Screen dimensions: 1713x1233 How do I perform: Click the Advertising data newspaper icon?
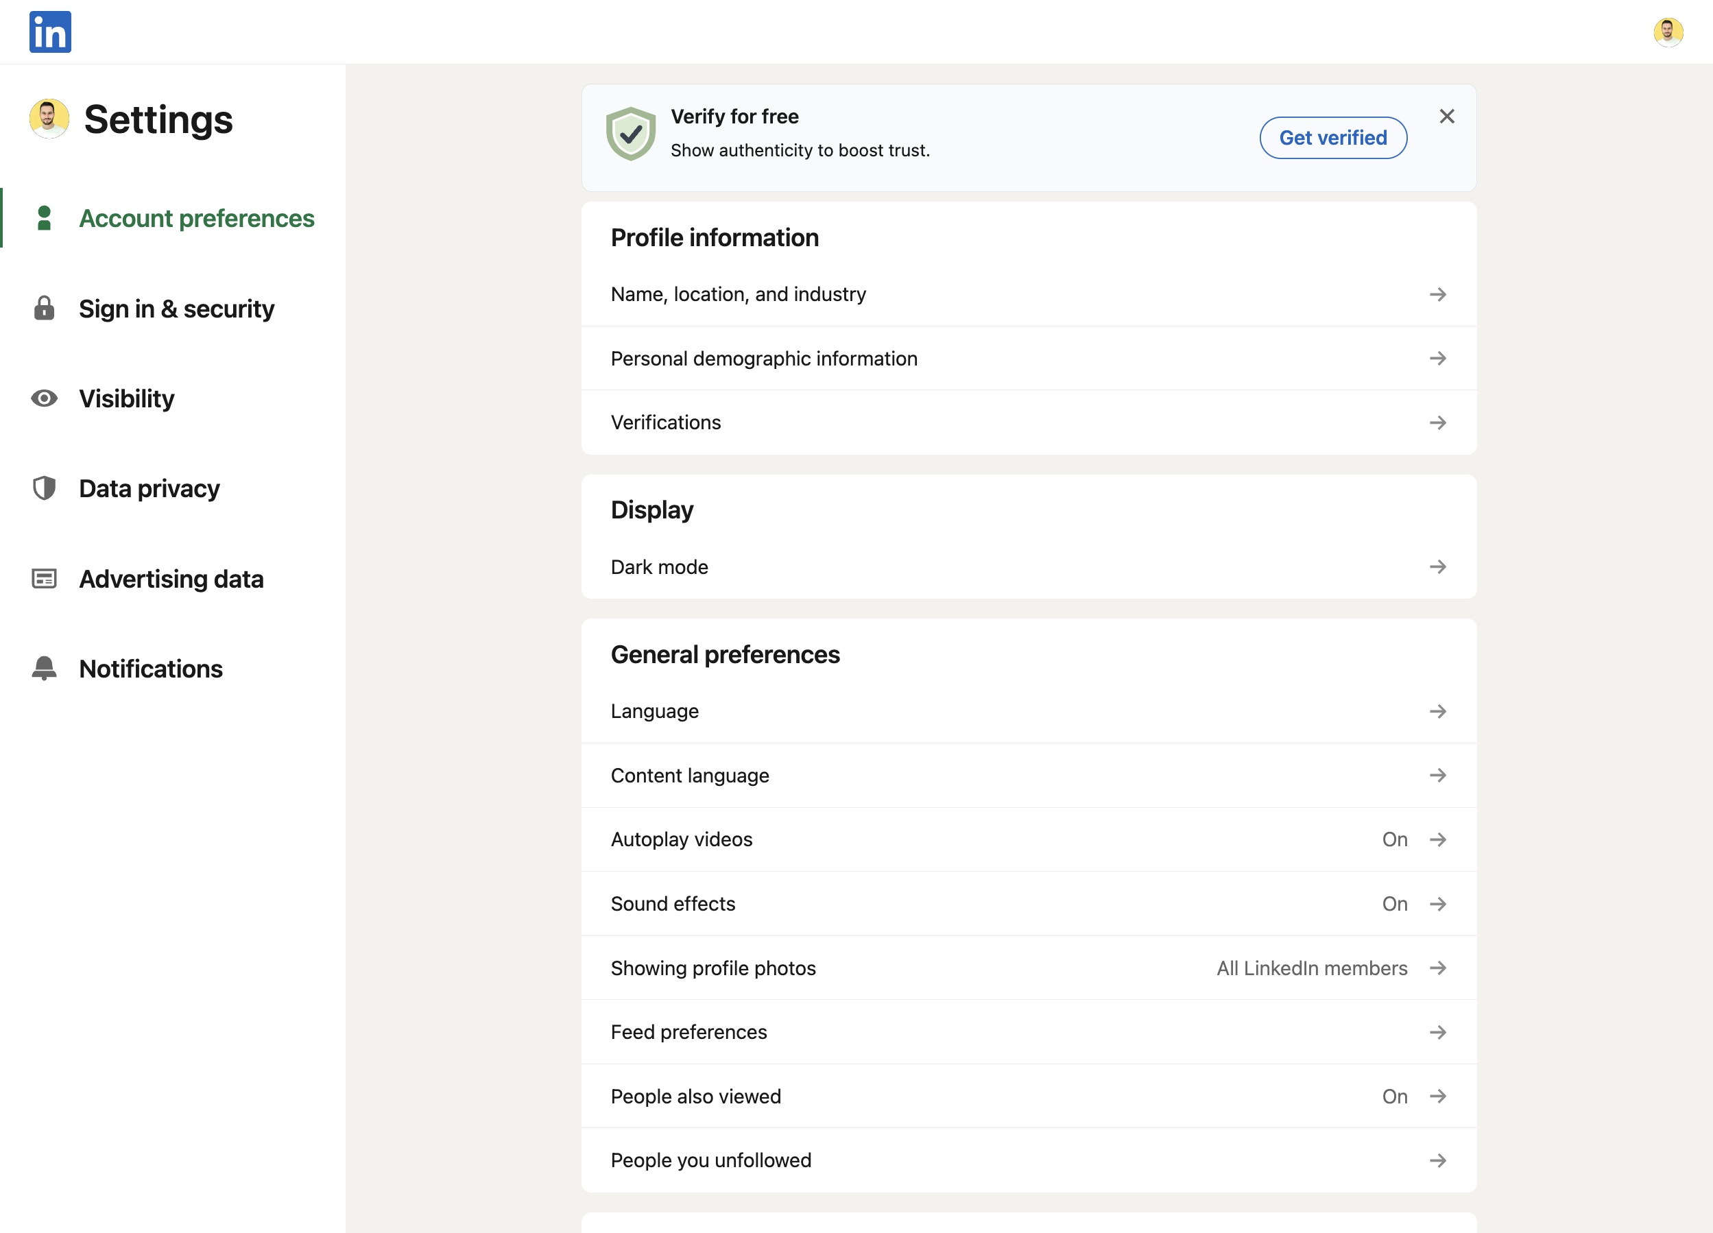pyautogui.click(x=44, y=579)
